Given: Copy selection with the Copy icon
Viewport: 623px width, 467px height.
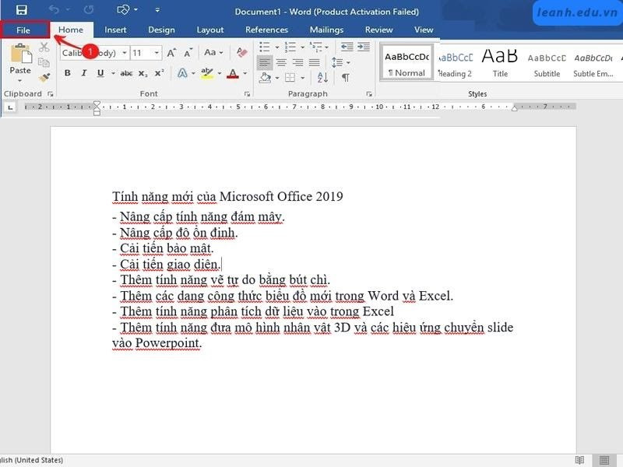Looking at the screenshot, I should tap(44, 62).
